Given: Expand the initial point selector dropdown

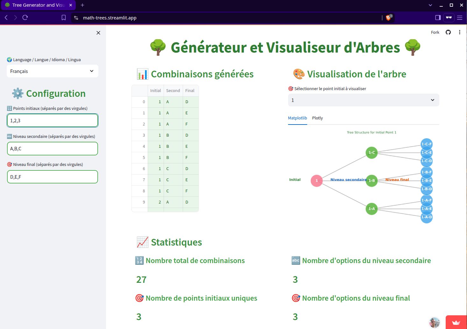Looking at the screenshot, I should click(x=363, y=100).
